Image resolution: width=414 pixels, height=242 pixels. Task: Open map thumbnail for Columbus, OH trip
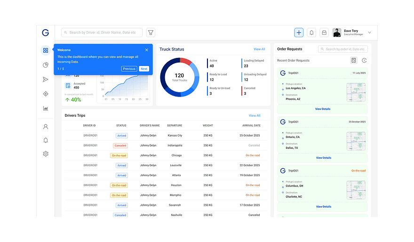pyautogui.click(x=356, y=190)
